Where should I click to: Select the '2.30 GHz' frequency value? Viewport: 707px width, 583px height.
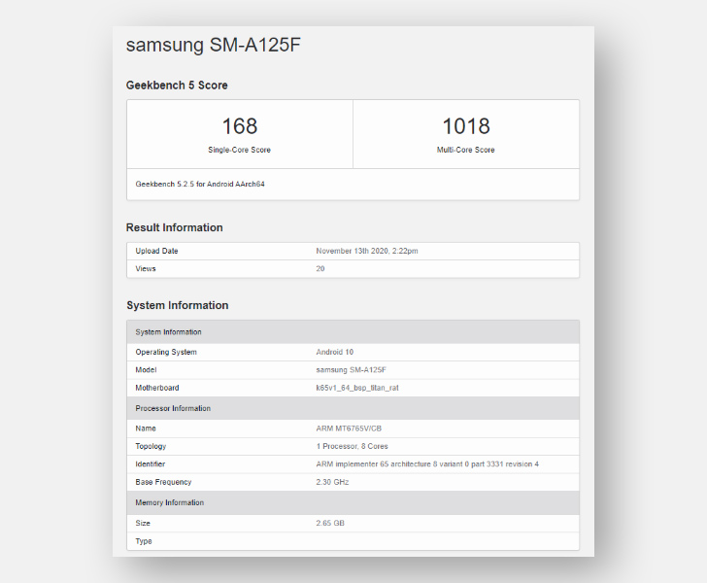point(332,482)
